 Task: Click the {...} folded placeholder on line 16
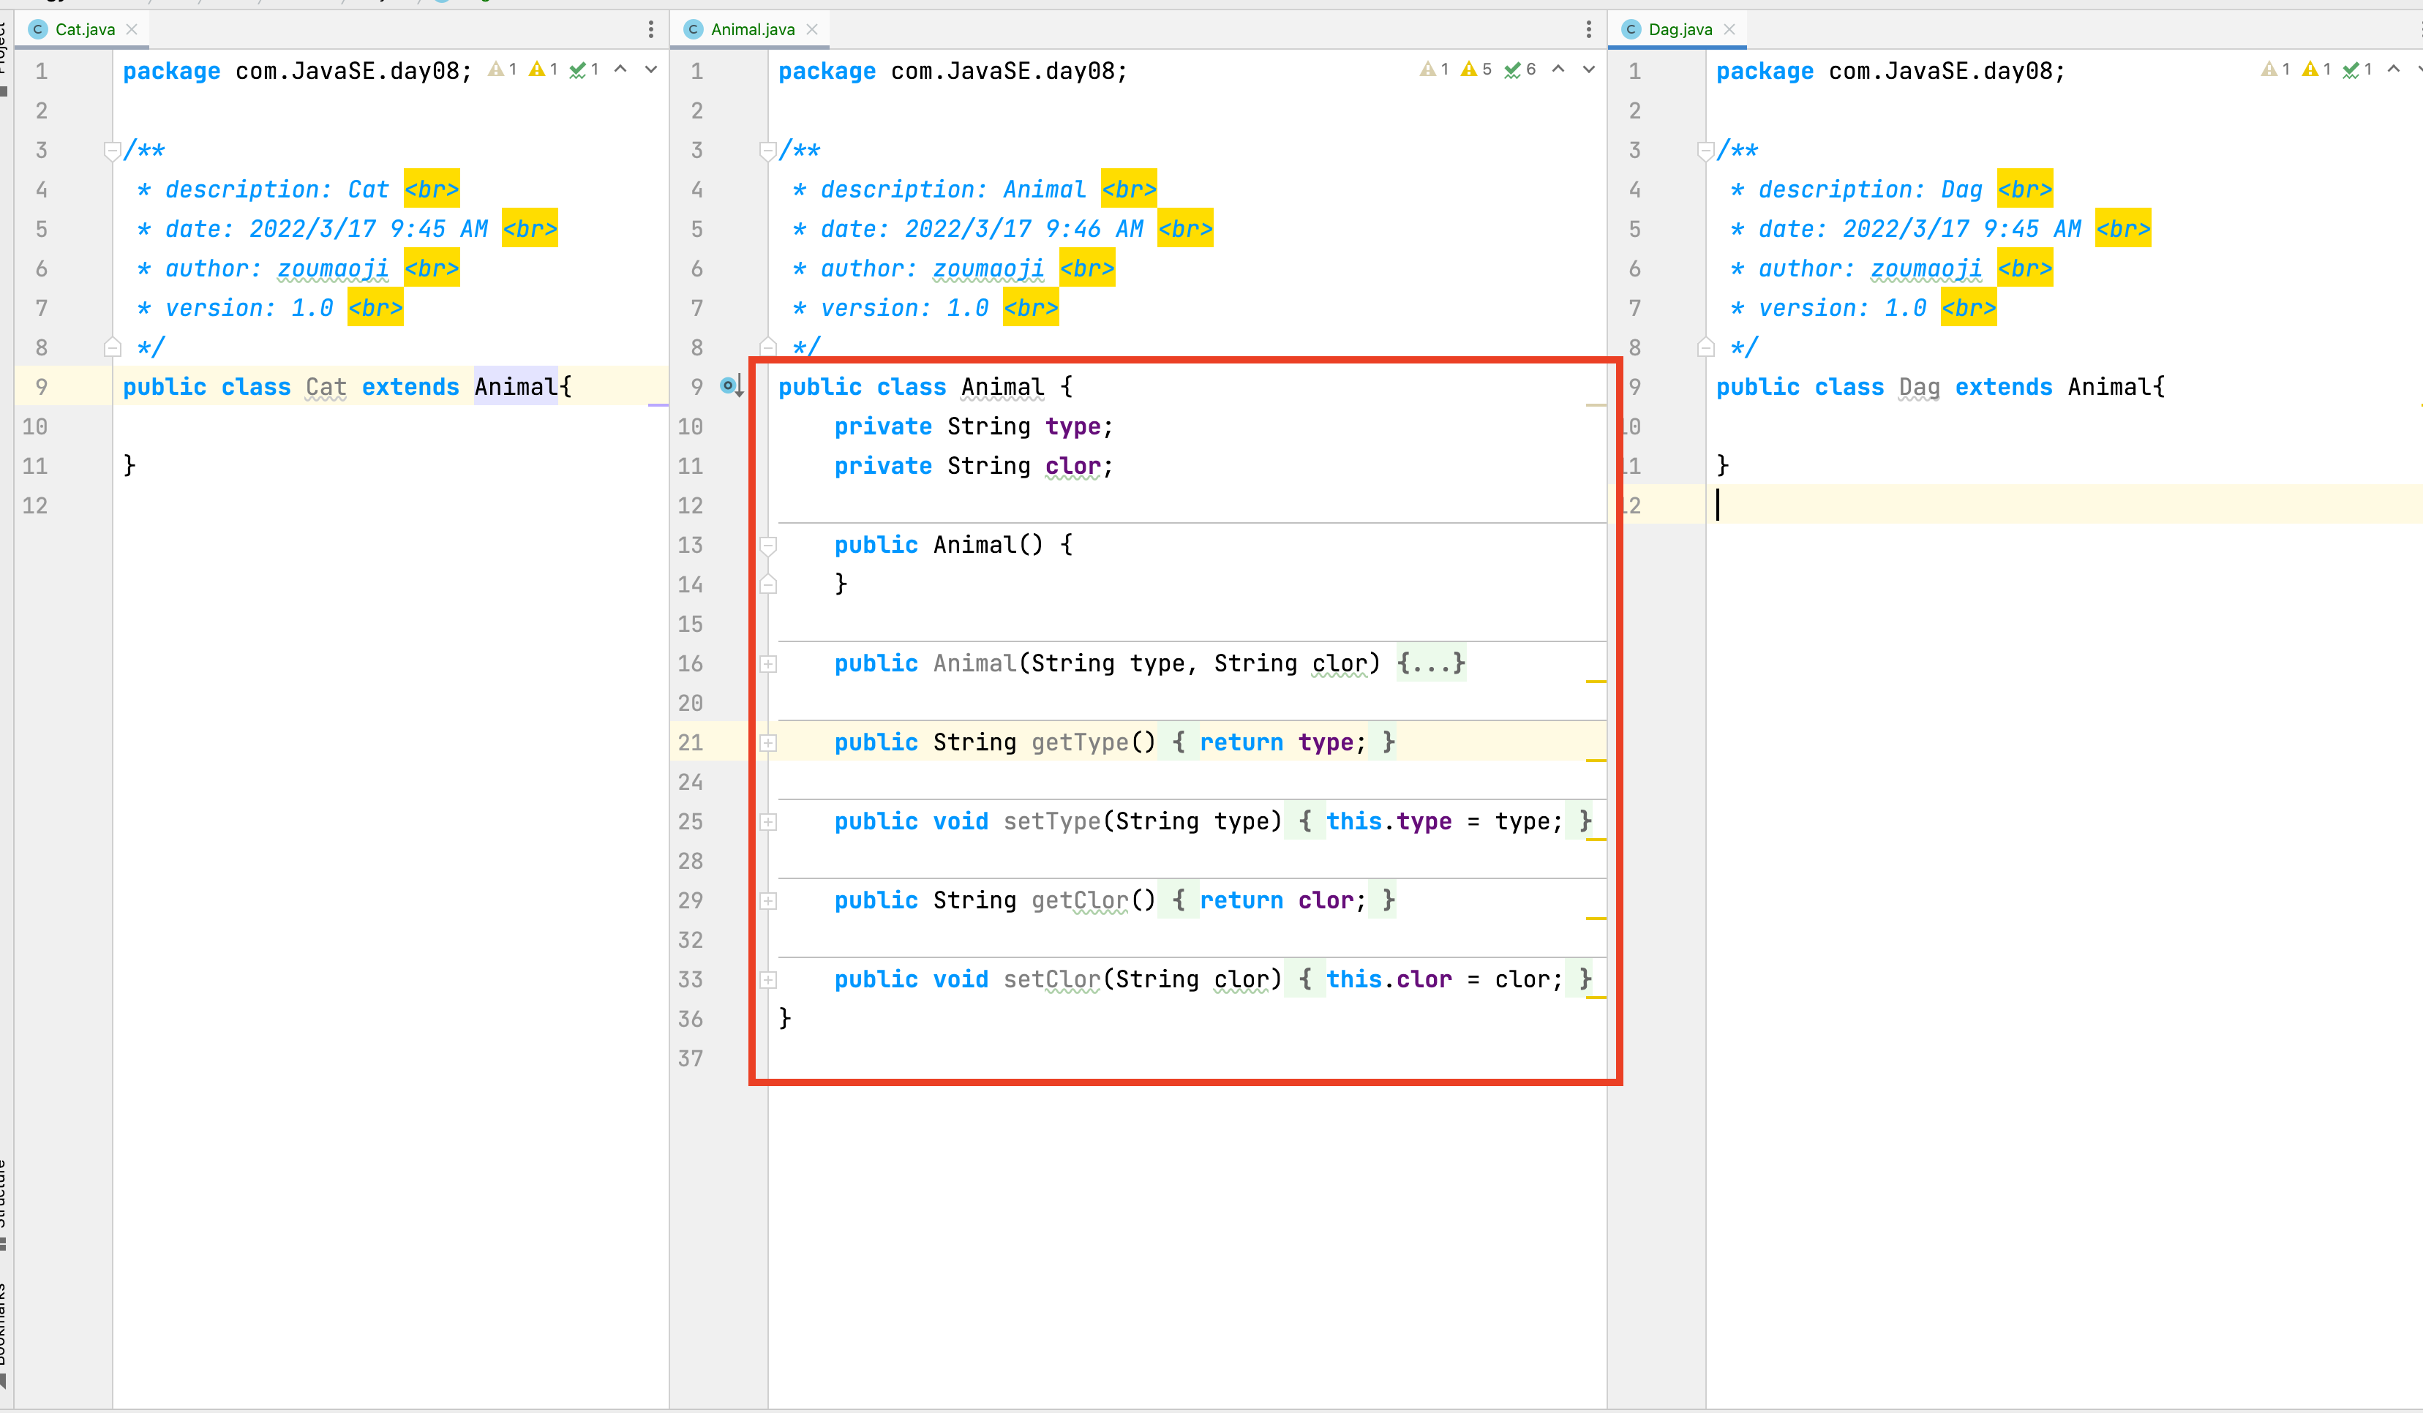(x=1431, y=664)
